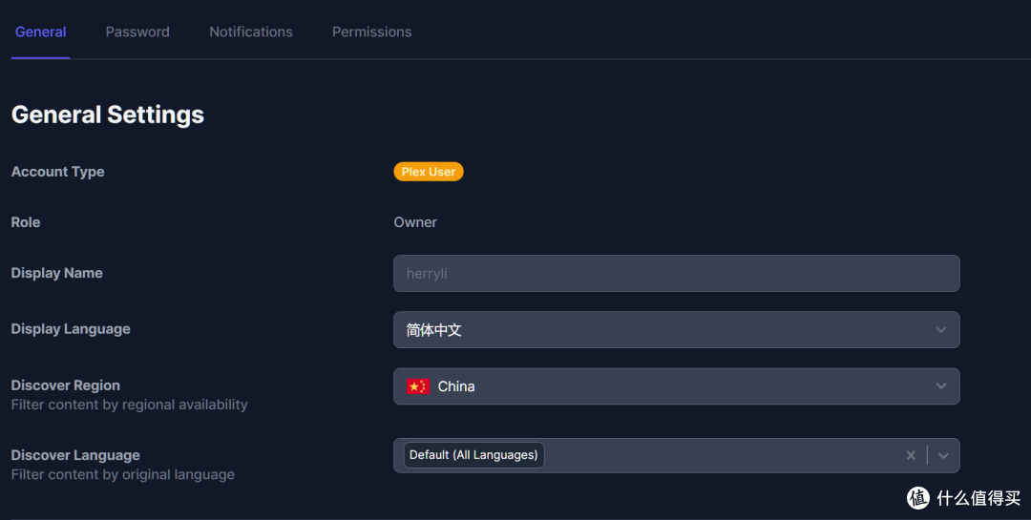Click the Discover Language chevron arrow

pos(943,456)
